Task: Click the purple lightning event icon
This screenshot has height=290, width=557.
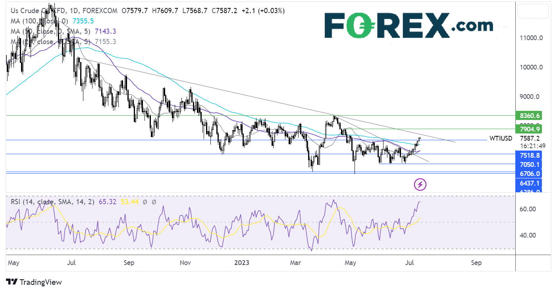Action: [420, 184]
